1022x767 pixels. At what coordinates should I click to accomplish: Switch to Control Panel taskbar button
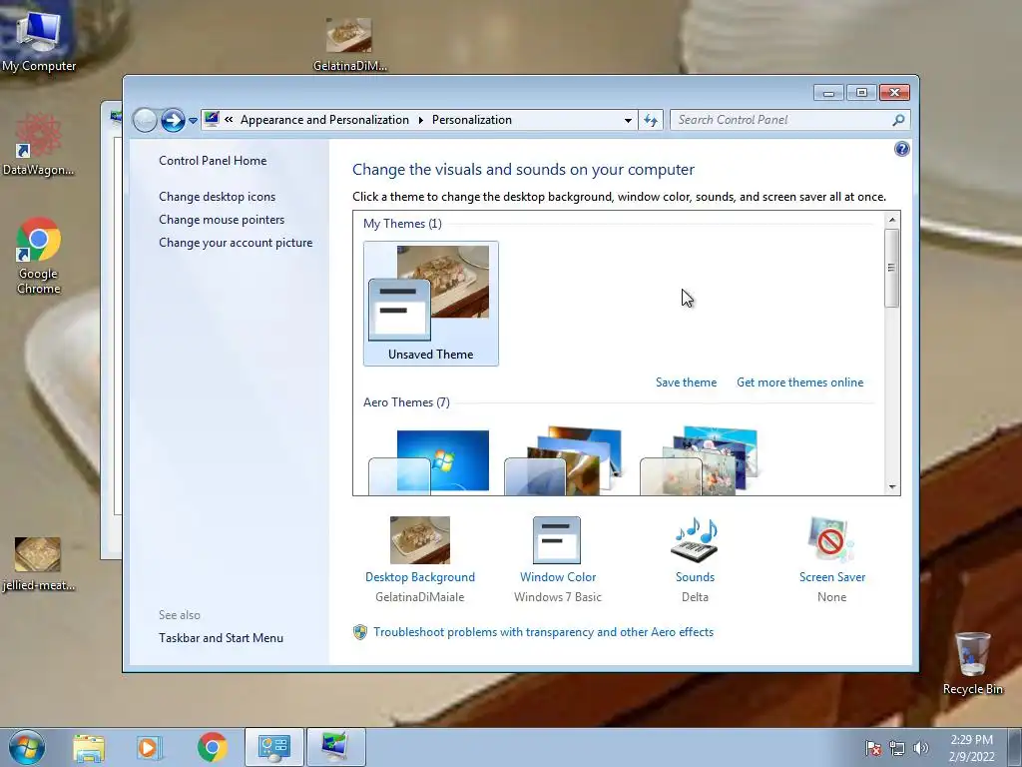point(273,747)
